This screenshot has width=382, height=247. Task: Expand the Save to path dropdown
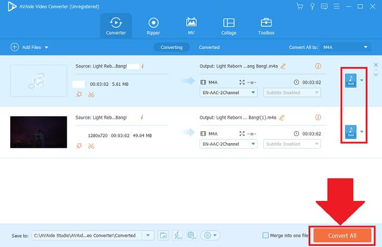148,235
